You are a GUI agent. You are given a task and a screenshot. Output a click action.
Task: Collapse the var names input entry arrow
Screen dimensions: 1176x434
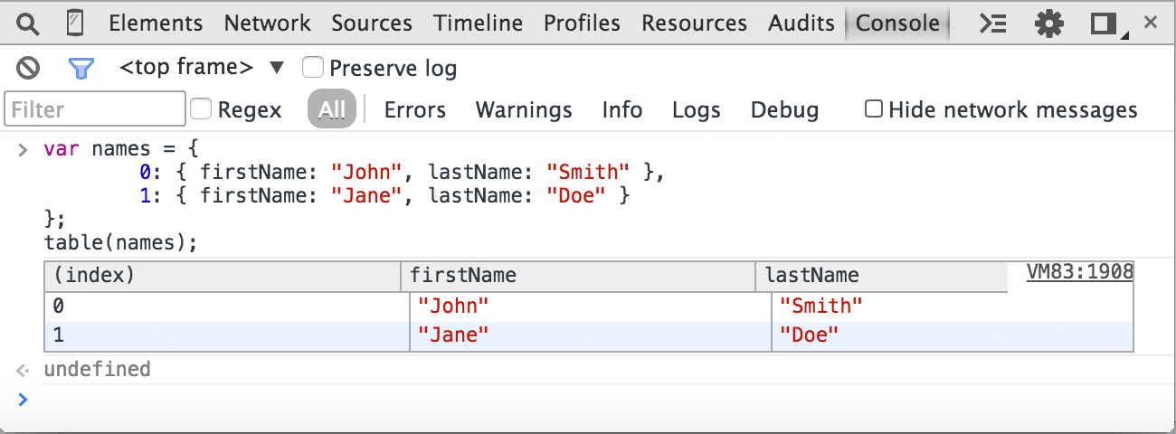[x=24, y=149]
